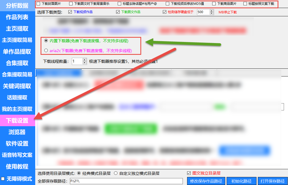Choose 自定义独立模式目录层 radio button
Screen dimensions: 288x185
point(116,173)
